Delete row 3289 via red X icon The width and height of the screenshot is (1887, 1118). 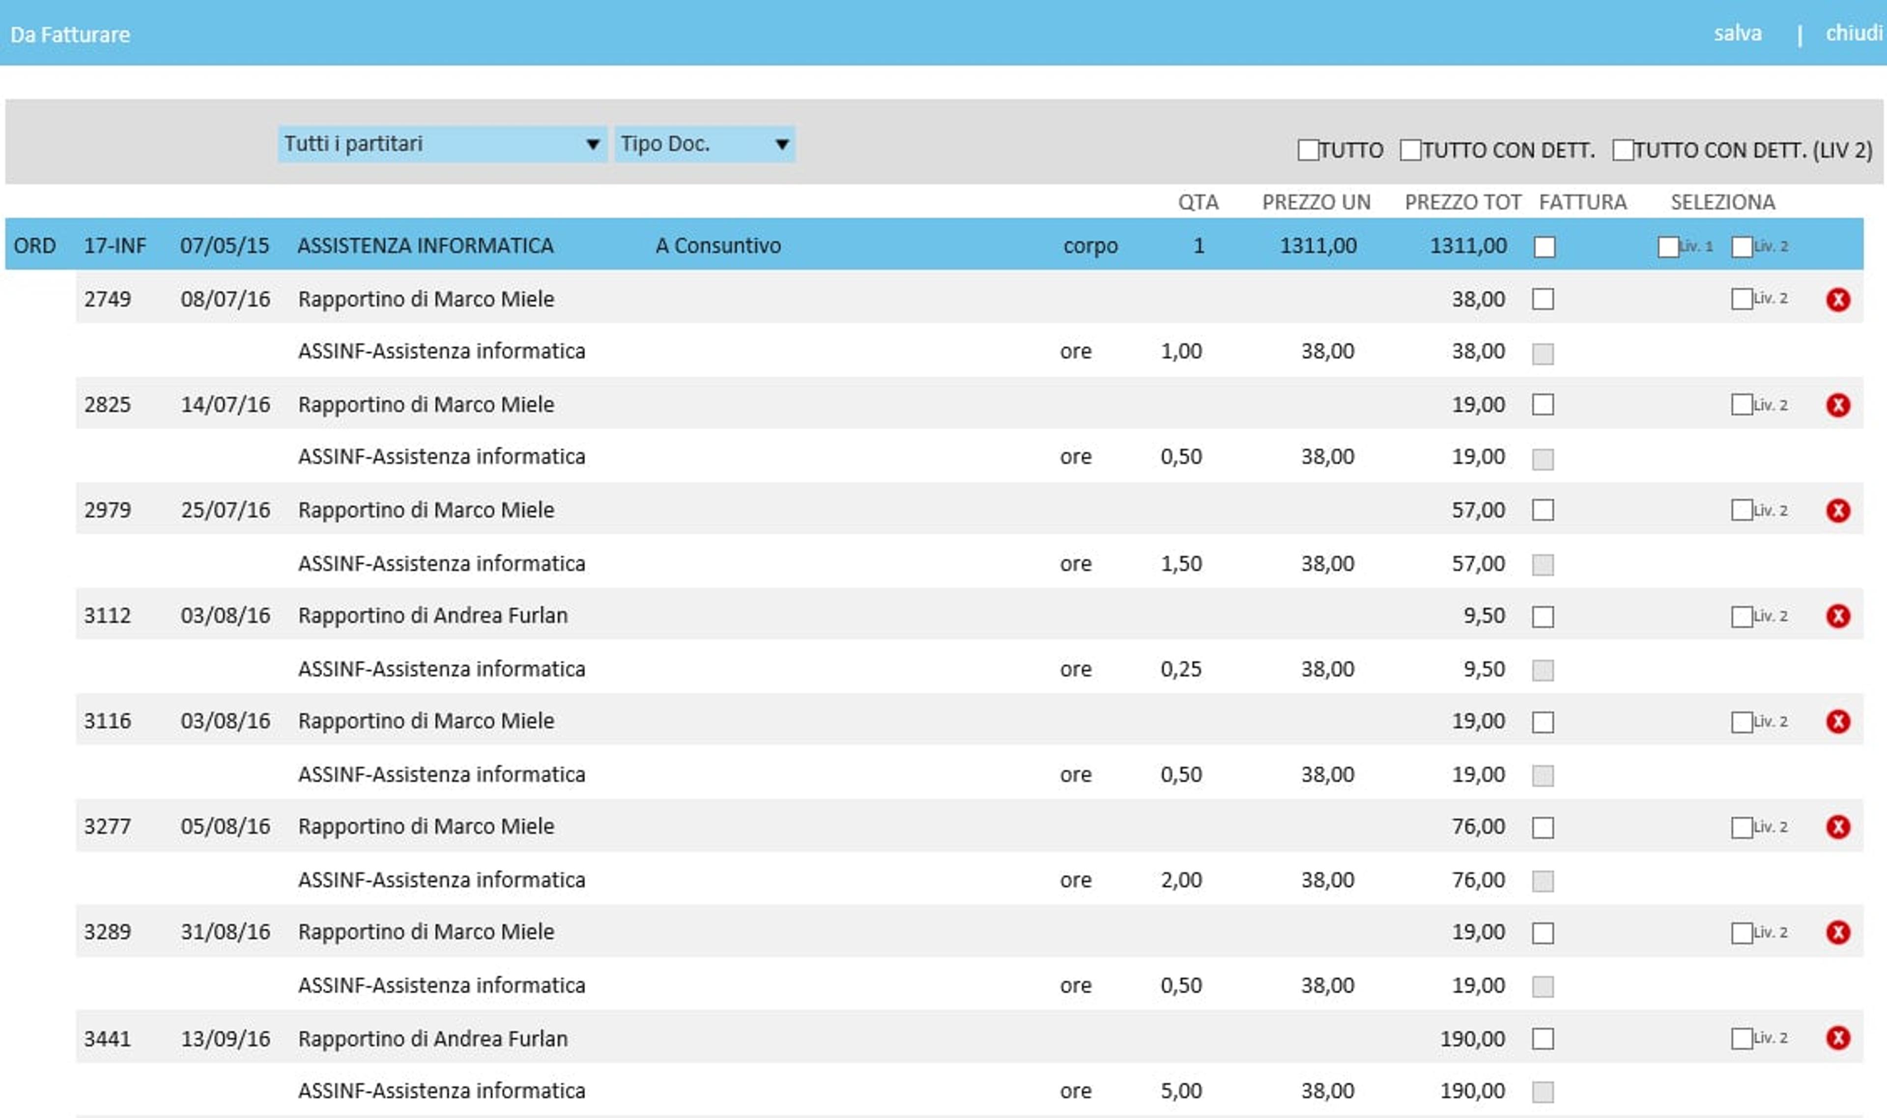pos(1838,933)
